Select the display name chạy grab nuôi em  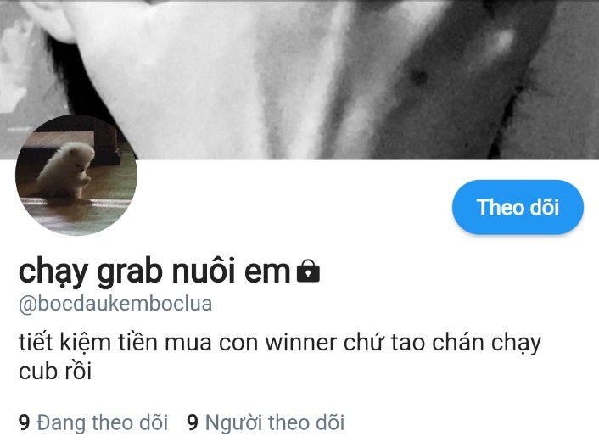click(x=154, y=271)
